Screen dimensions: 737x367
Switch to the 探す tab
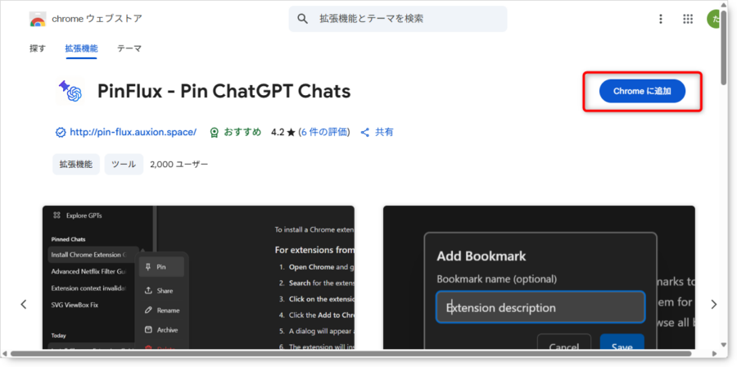tap(38, 48)
